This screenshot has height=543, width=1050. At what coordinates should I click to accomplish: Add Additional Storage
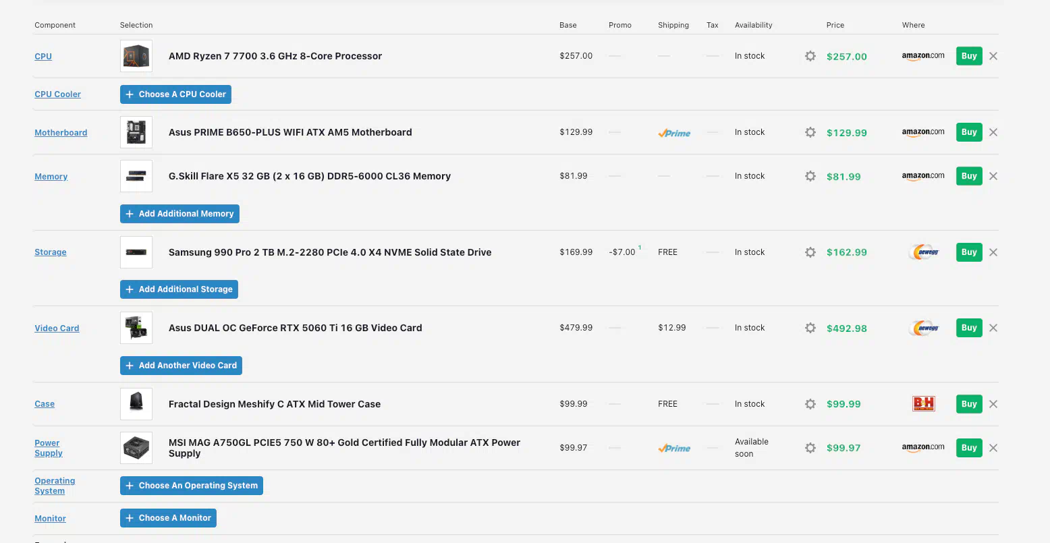coord(179,289)
